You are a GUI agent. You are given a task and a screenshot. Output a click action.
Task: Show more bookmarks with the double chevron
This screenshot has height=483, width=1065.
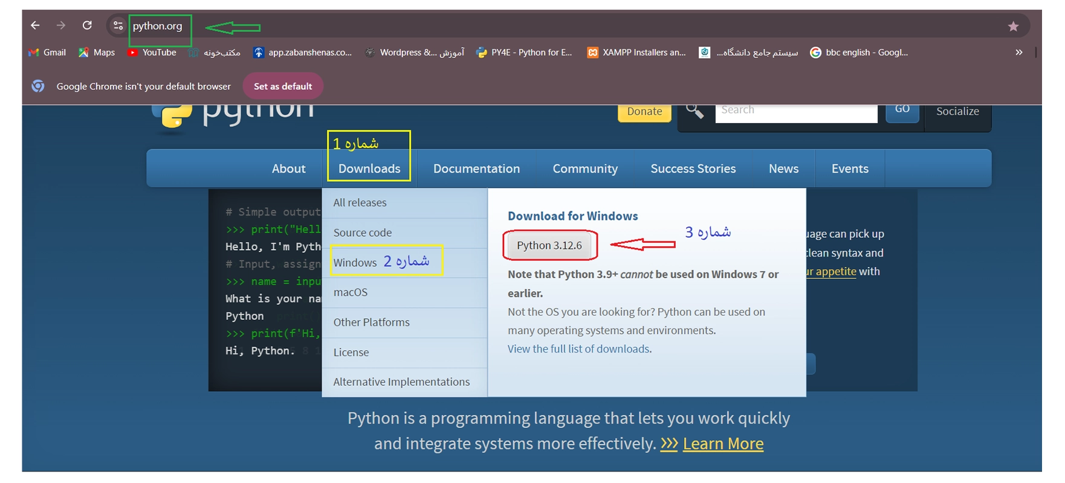tap(1019, 53)
